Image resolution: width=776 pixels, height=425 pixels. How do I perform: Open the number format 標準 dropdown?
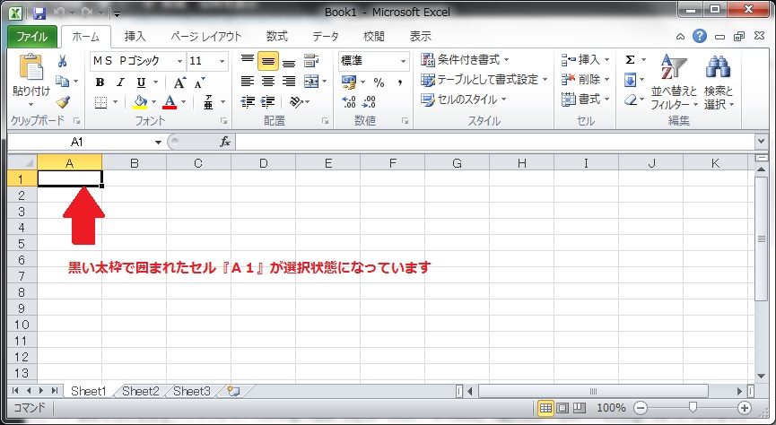404,61
